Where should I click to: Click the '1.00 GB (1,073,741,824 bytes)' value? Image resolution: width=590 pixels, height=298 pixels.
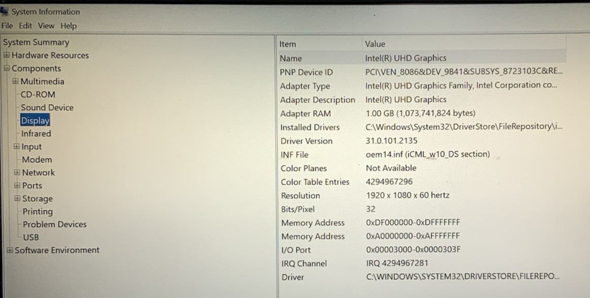420,113
